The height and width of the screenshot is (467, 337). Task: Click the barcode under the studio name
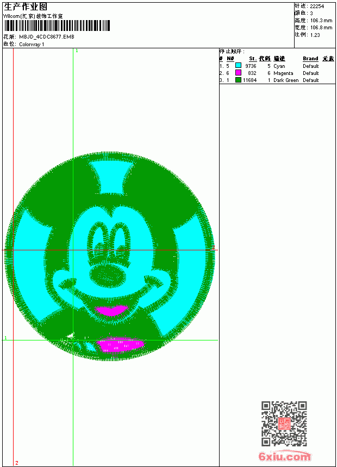coord(57,26)
